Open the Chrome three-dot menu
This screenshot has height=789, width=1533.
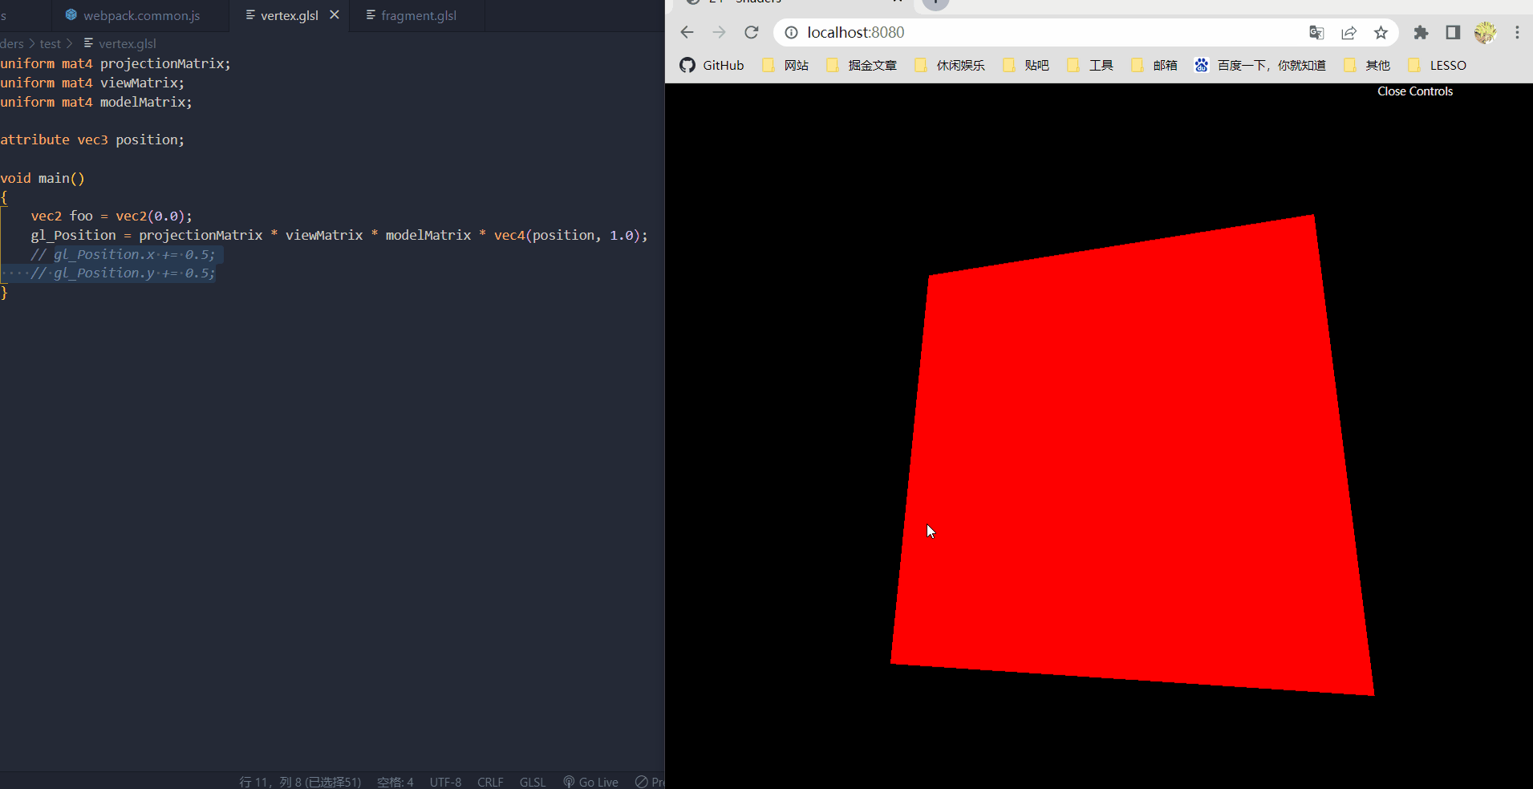pyautogui.click(x=1517, y=32)
